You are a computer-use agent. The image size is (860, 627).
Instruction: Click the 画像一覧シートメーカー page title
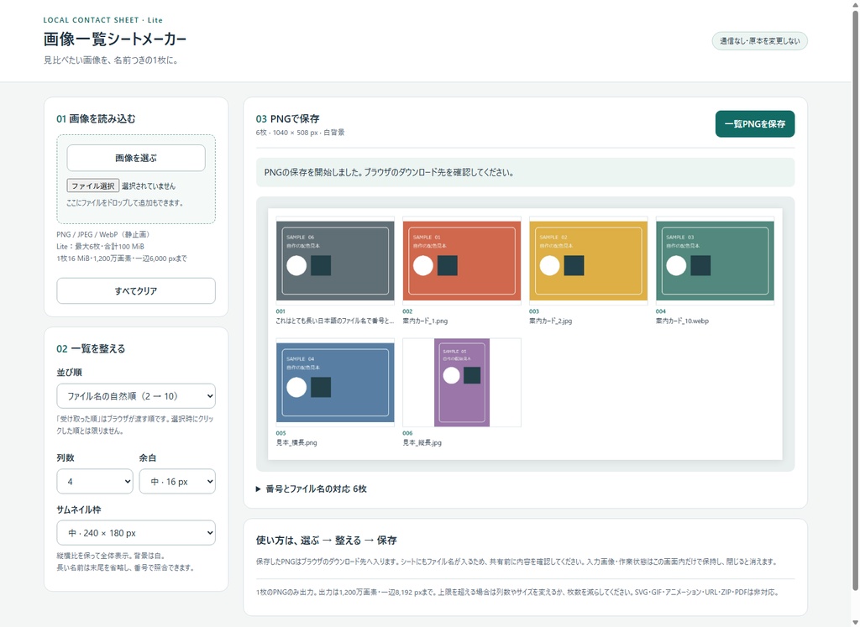pos(115,39)
